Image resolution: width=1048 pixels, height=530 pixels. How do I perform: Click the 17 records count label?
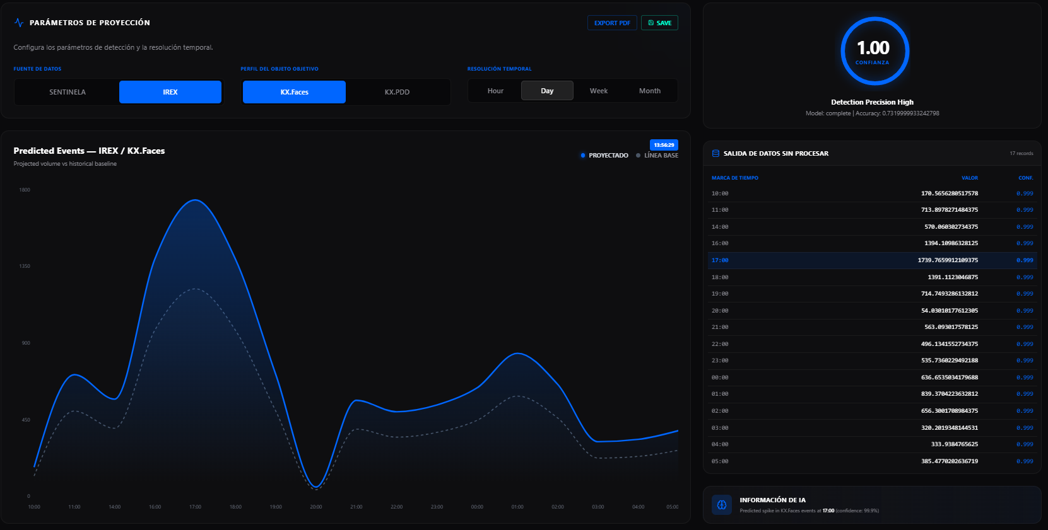pyautogui.click(x=1021, y=153)
